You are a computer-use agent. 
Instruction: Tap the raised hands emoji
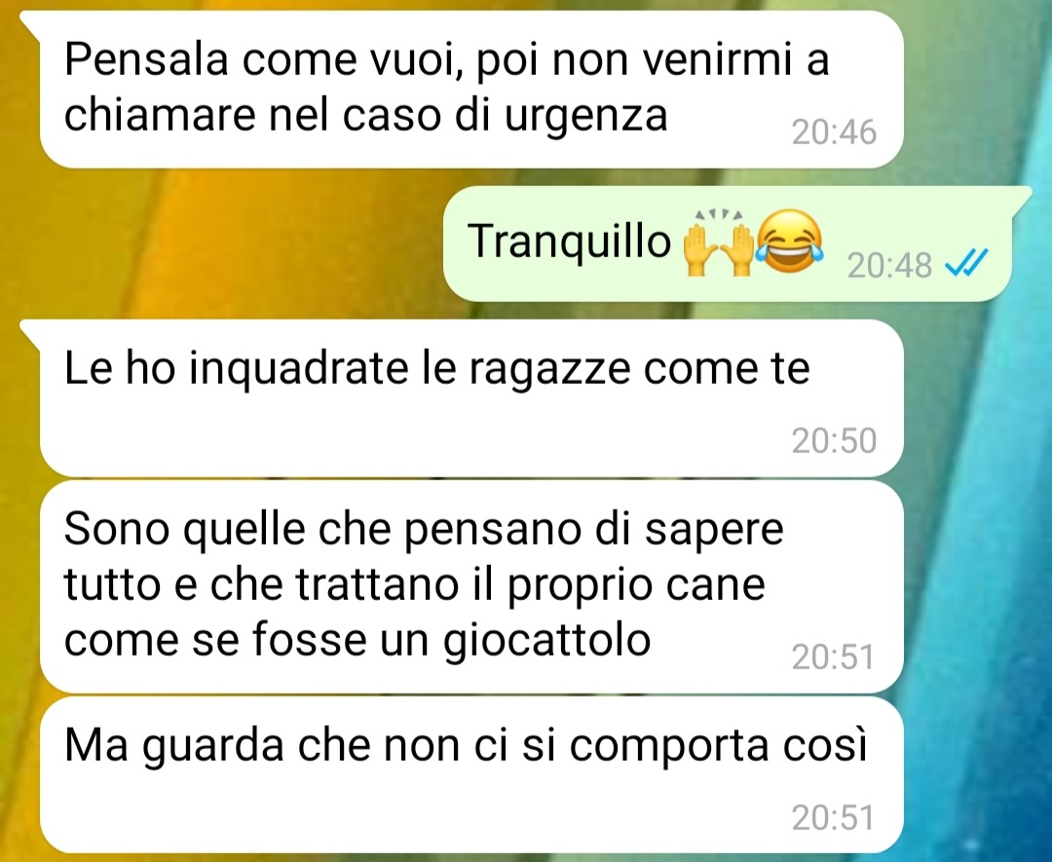pyautogui.click(x=717, y=243)
